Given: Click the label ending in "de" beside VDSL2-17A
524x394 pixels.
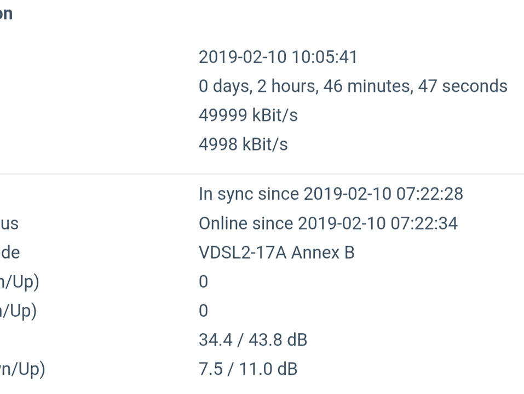Looking at the screenshot, I should point(10,252).
